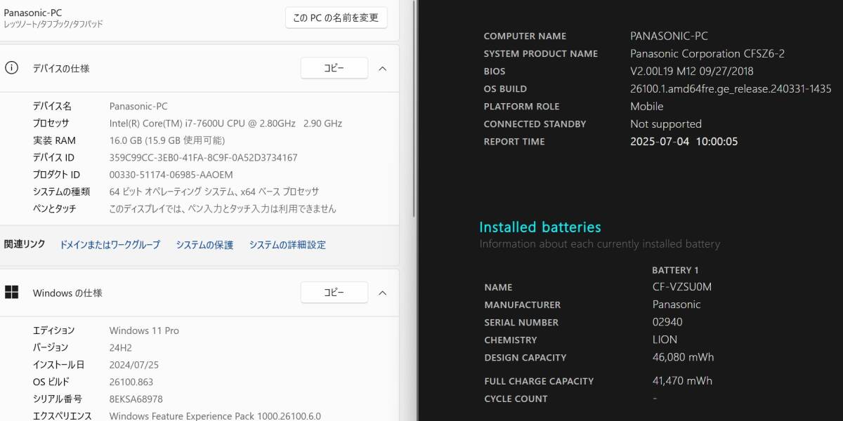This screenshot has width=843, height=421.
Task: Select the システムの種類 value text
Action: pyautogui.click(x=214, y=192)
